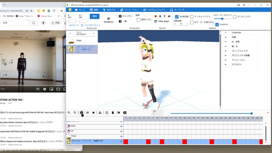Expand the アニメーション properties section

click(x=226, y=60)
